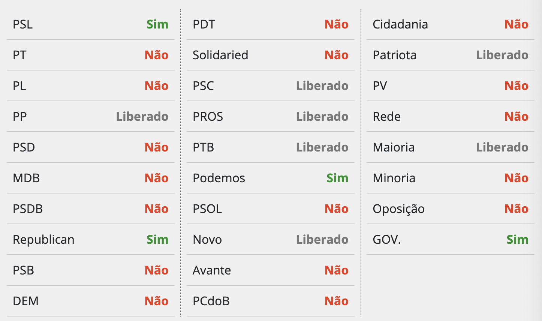Select the Republican party name
The image size is (542, 321).
(43, 240)
